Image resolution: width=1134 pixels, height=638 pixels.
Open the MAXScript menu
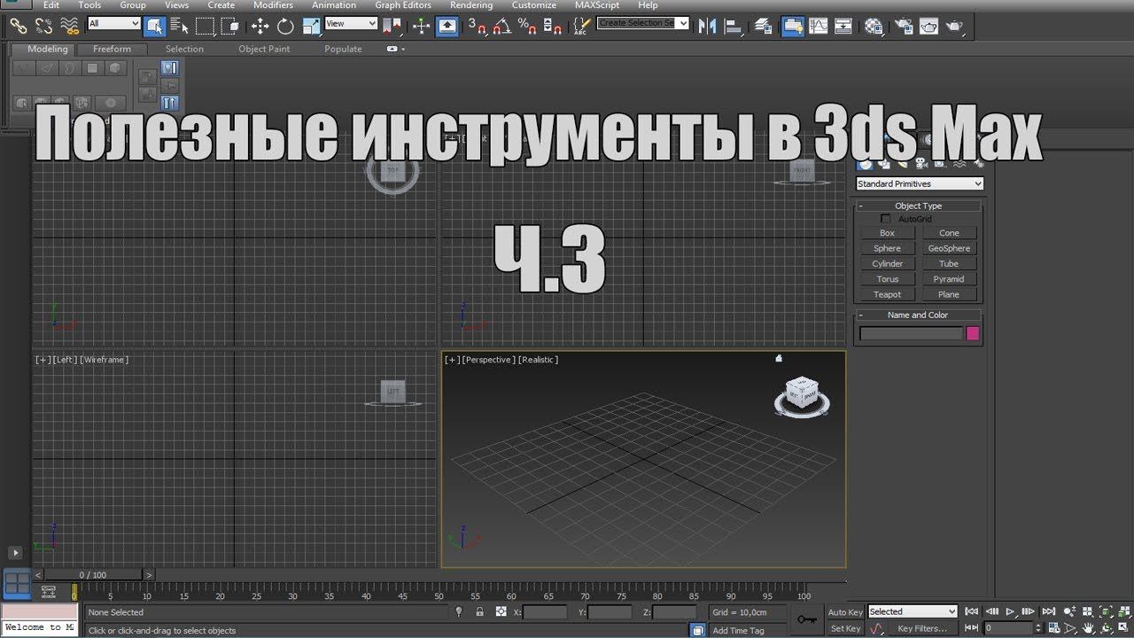click(x=597, y=5)
